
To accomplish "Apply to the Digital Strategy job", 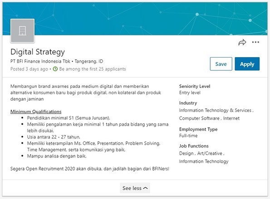I will (247, 64).
